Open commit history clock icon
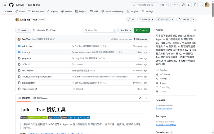The image size is (214, 134). (x=135, y=39)
